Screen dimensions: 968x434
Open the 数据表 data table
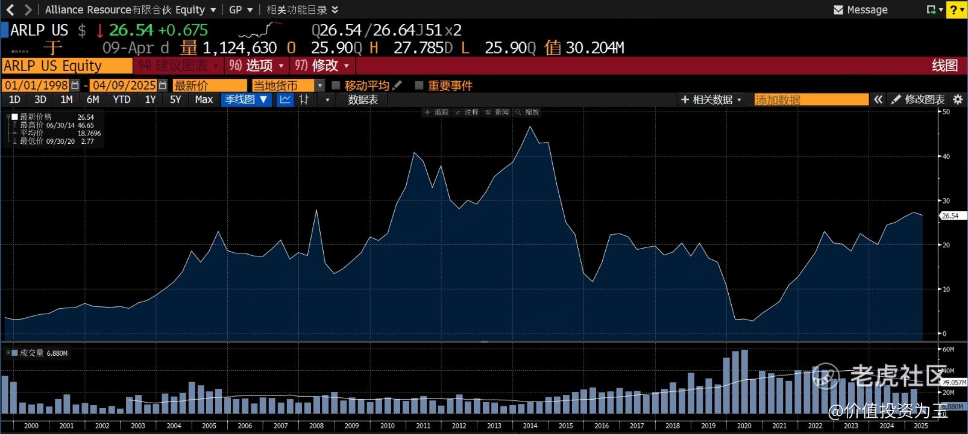click(x=363, y=99)
